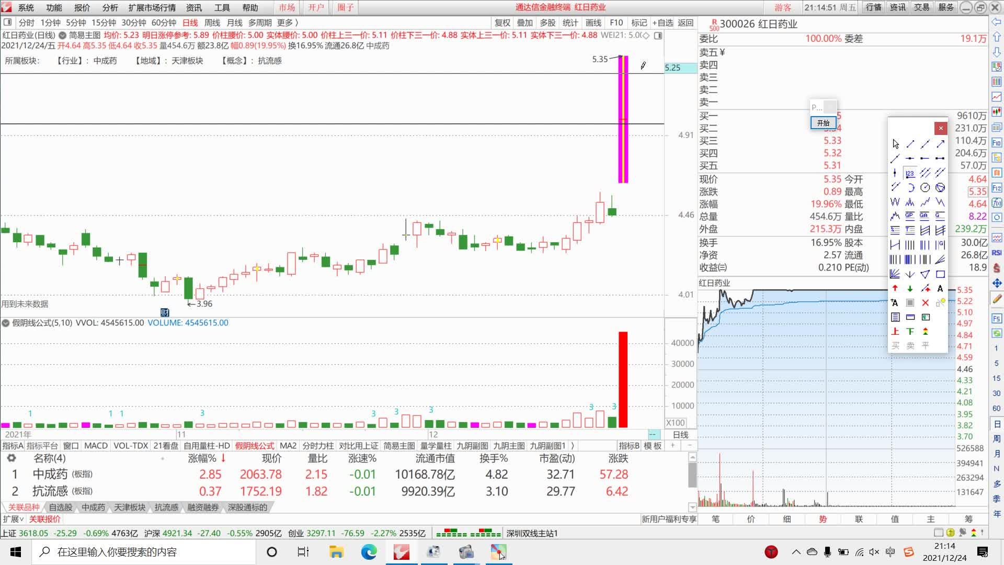Screen dimensions: 1004x565
Task: Open the 系统 menu
Action: pyautogui.click(x=26, y=7)
